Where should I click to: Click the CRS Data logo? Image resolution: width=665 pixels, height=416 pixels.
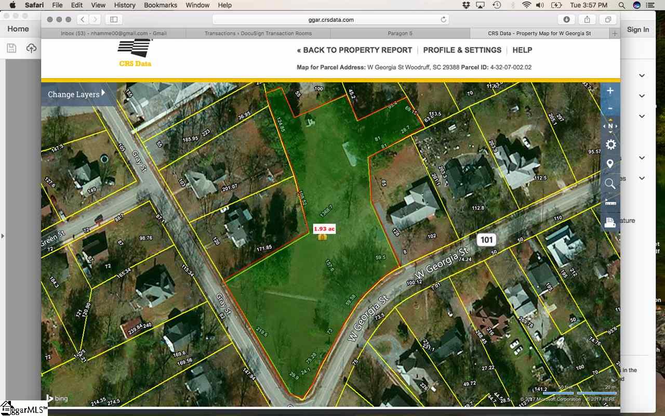(x=135, y=54)
